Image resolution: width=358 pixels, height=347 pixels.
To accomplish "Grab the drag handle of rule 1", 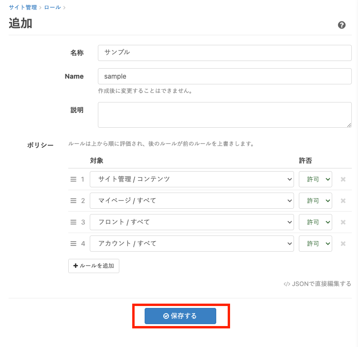I will click(74, 179).
